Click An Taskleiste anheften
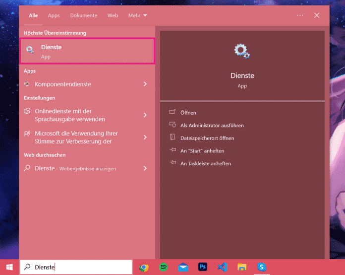345x275 pixels. coord(205,163)
